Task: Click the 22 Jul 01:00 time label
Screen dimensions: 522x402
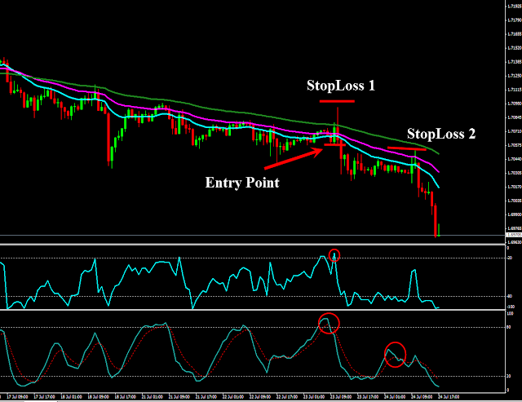Action: tap(233, 397)
